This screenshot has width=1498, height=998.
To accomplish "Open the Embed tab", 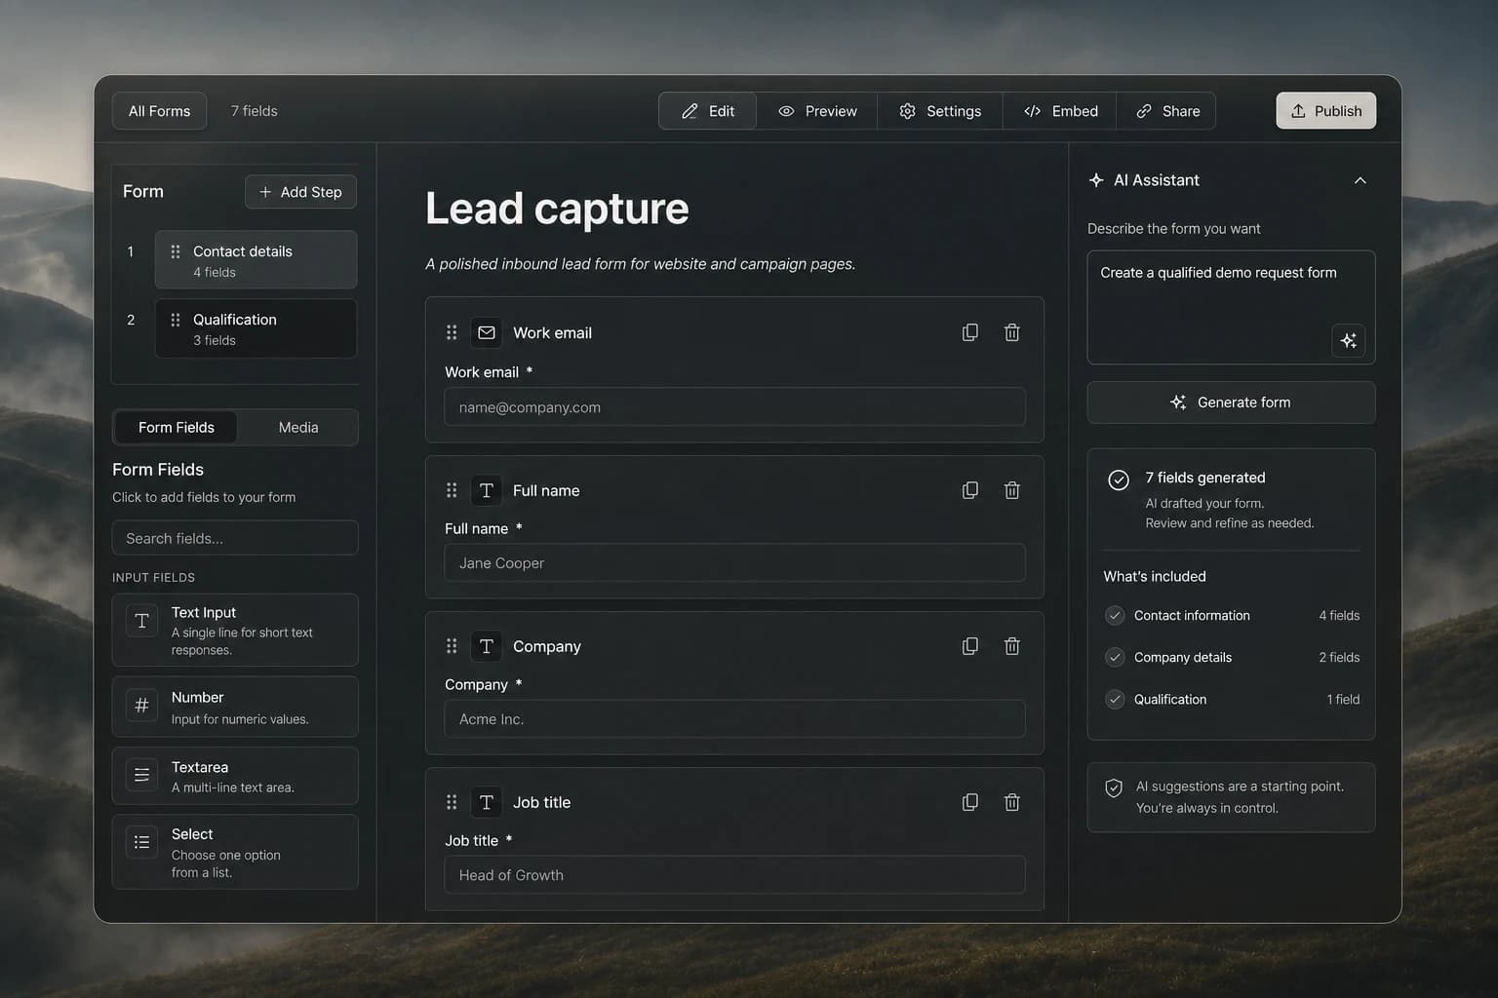I will 1060,111.
